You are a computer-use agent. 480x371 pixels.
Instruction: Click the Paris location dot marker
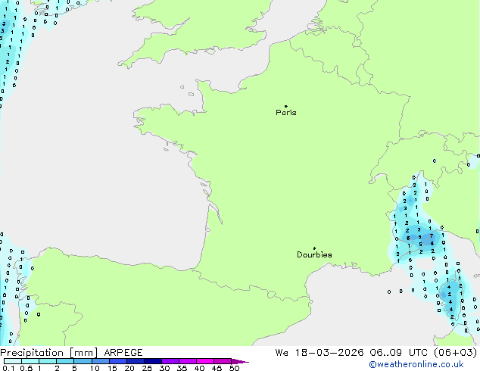tap(286, 106)
